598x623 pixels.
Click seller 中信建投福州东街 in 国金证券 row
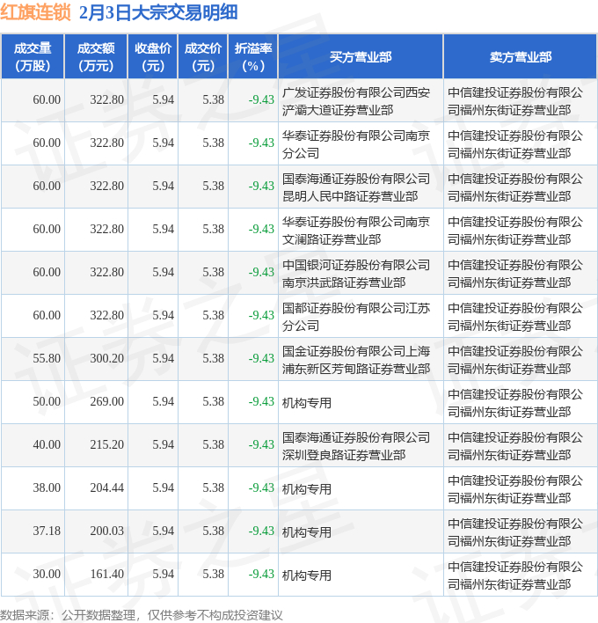515,360
